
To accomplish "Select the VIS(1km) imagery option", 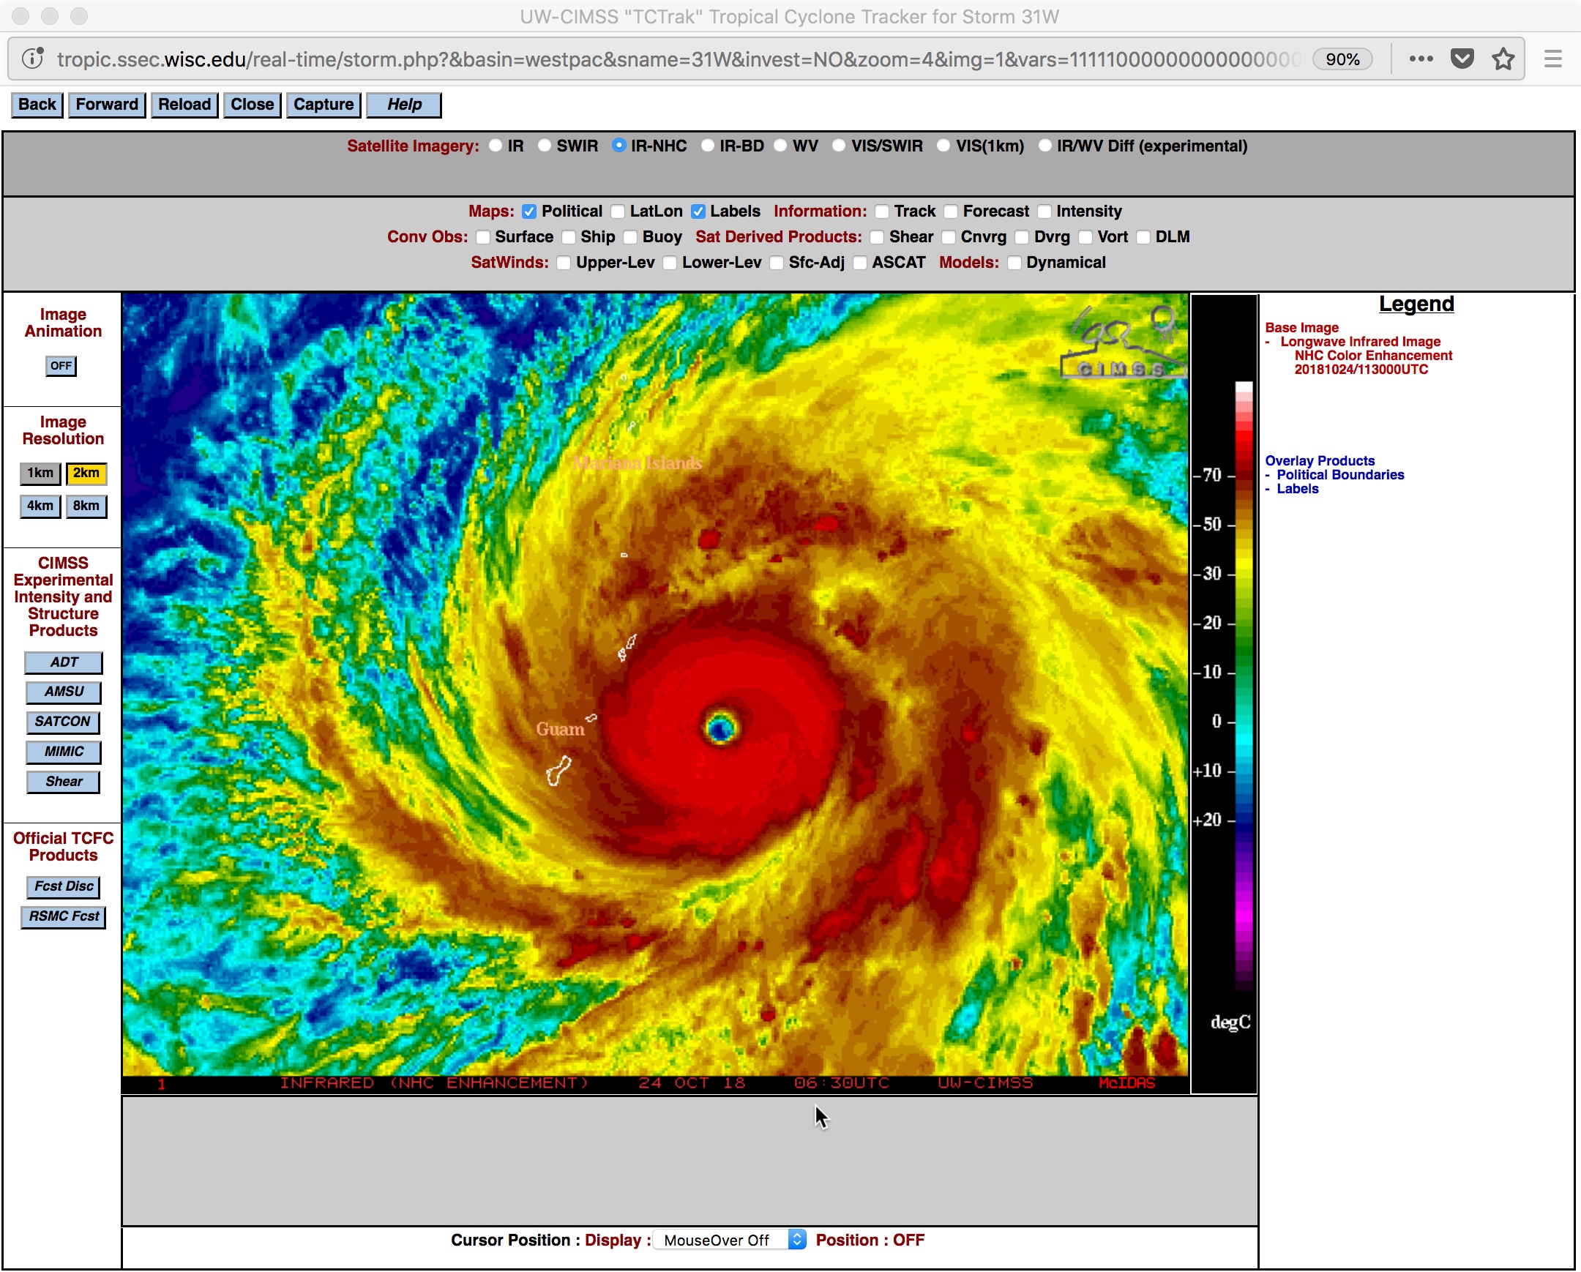I will (943, 145).
